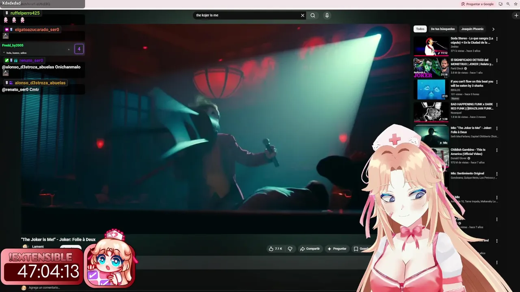Click the Compartir share button
This screenshot has width=520, height=292.
[x=310, y=249]
